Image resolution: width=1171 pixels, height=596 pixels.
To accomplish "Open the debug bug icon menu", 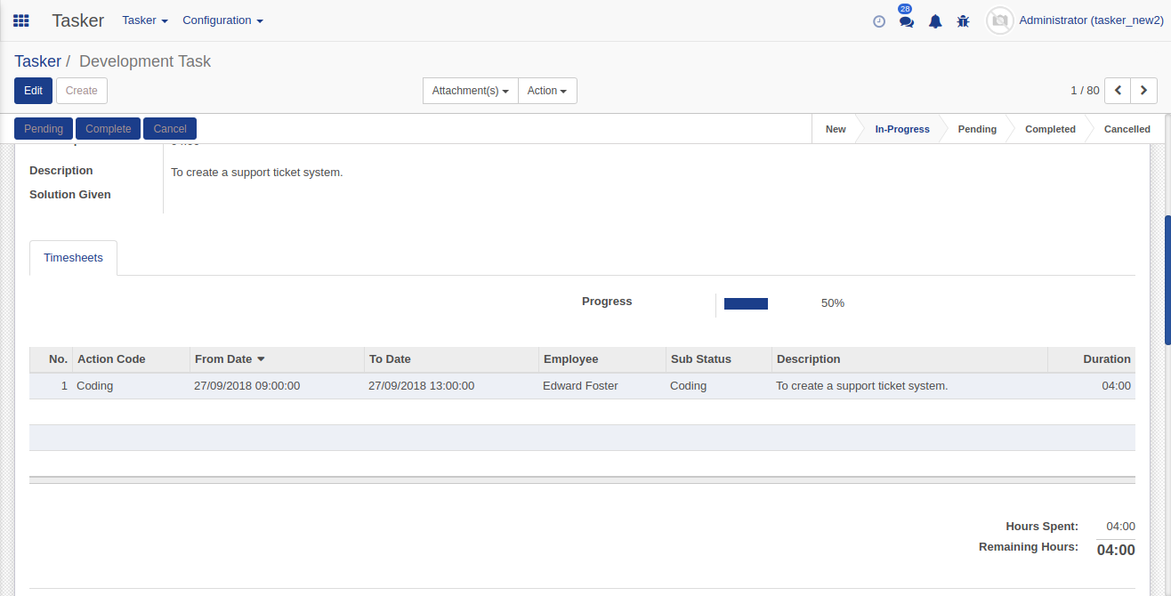I will coord(963,21).
